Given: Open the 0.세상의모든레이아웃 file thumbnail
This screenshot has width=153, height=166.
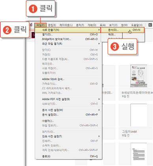Looking at the screenshot, I should (x=139, y=76).
